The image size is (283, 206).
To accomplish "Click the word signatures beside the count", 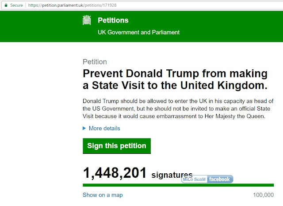I will click(x=172, y=175).
